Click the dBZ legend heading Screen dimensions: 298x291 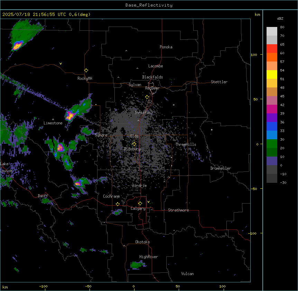point(280,18)
